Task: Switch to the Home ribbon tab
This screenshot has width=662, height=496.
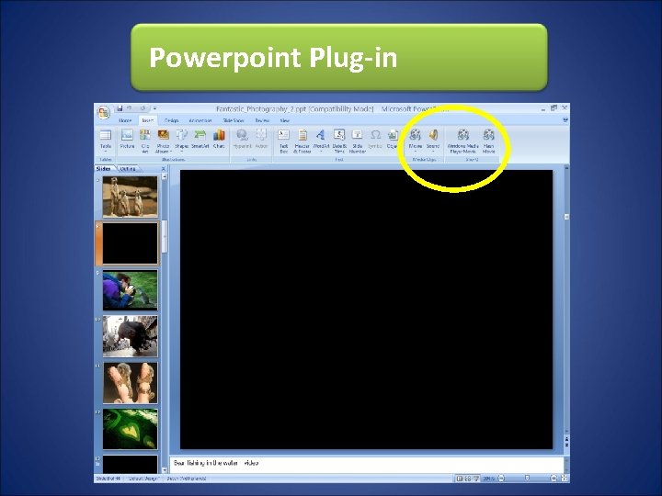Action: pyautogui.click(x=125, y=120)
